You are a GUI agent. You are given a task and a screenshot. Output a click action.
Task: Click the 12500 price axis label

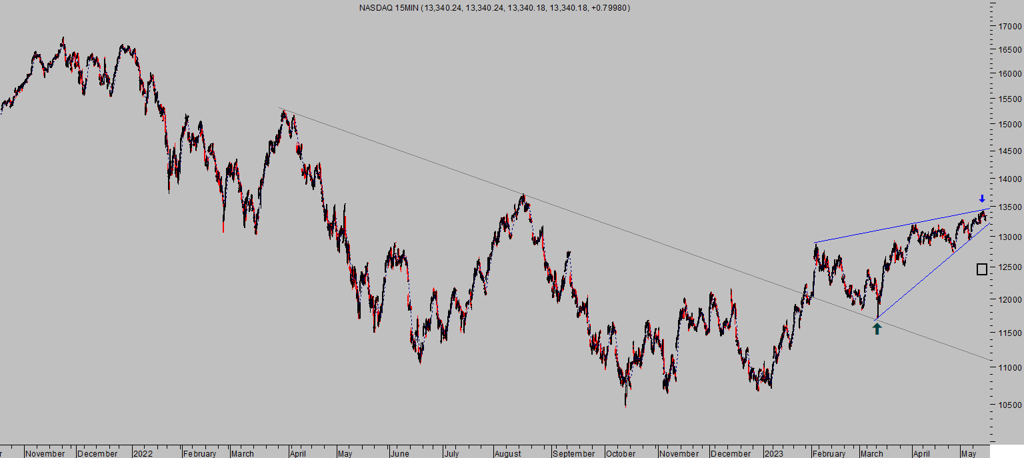click(x=1011, y=267)
